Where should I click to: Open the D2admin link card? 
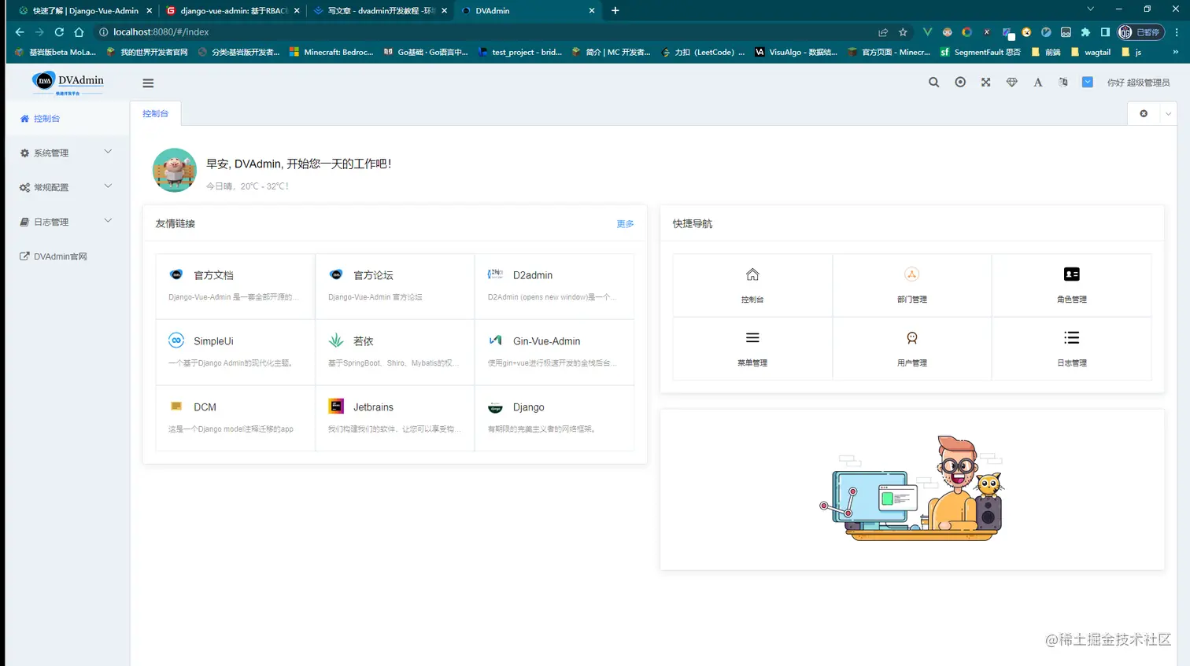[554, 286]
